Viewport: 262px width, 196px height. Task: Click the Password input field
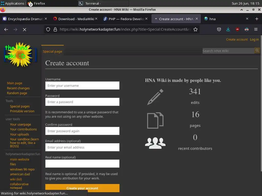[82, 102]
